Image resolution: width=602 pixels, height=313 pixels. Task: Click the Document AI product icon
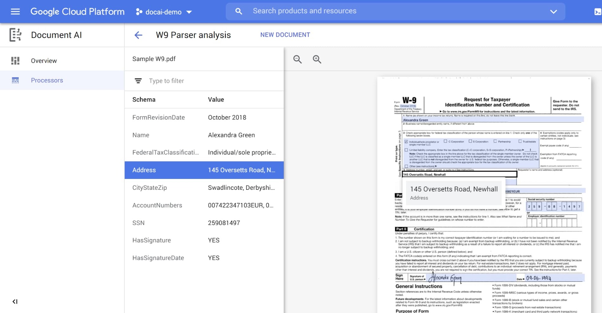15,35
